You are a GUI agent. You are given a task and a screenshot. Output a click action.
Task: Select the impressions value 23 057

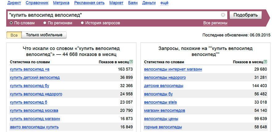tap(126, 102)
